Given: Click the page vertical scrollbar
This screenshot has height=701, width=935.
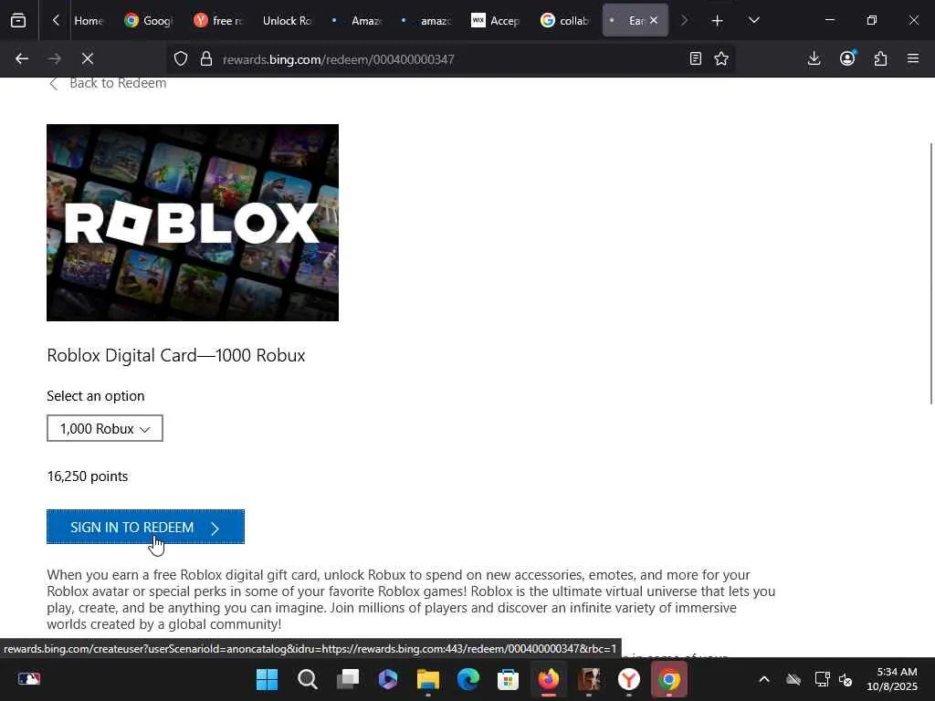Looking at the screenshot, I should point(931,274).
